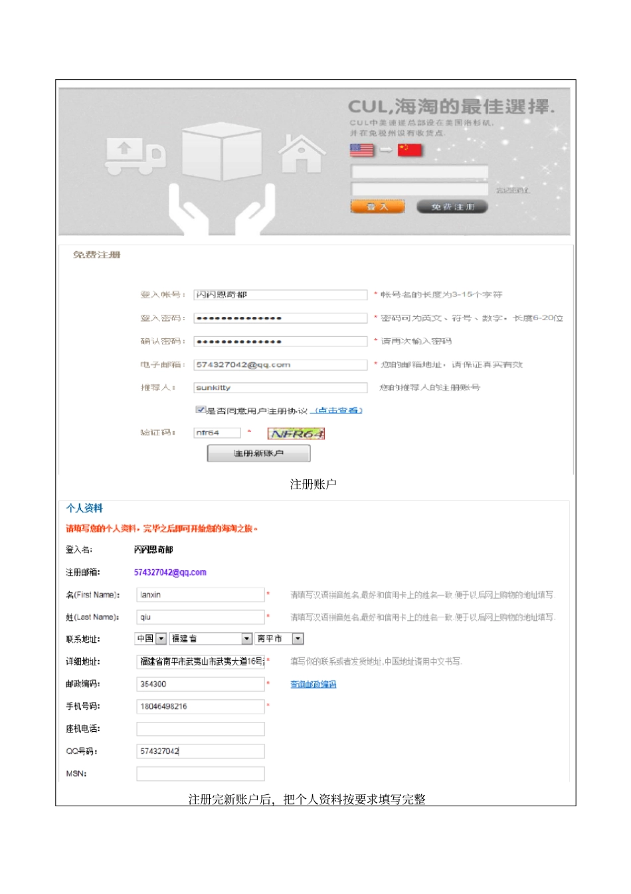Click the Last Name field with qiu
Screen dimensions: 631x894
(x=201, y=617)
